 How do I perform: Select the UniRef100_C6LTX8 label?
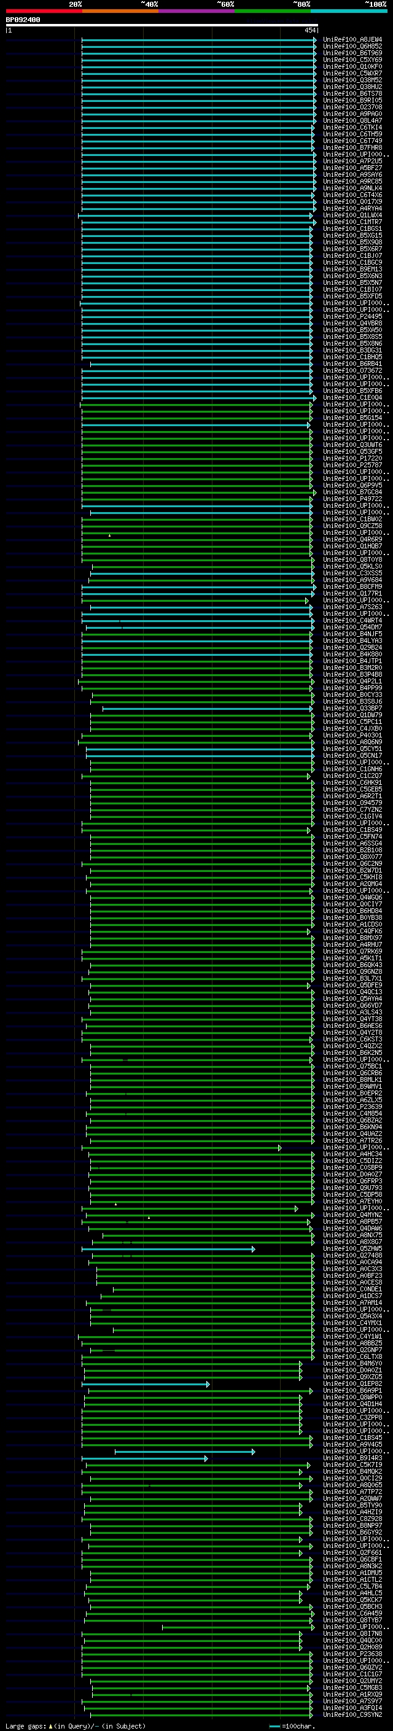pyautogui.click(x=352, y=1356)
